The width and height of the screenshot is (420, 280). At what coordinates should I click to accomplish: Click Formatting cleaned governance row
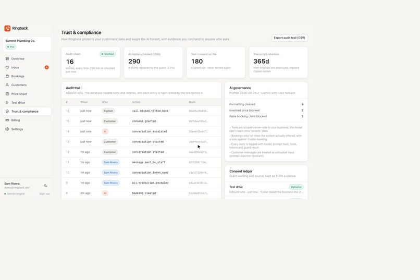tap(266, 104)
